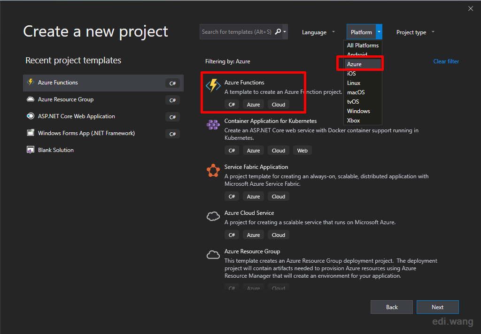Click Windows Forms App icon in recent list

[31, 133]
